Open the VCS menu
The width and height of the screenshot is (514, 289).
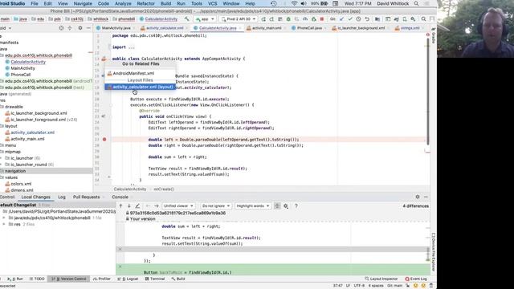212,3
